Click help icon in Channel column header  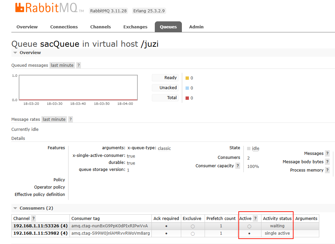(33, 219)
